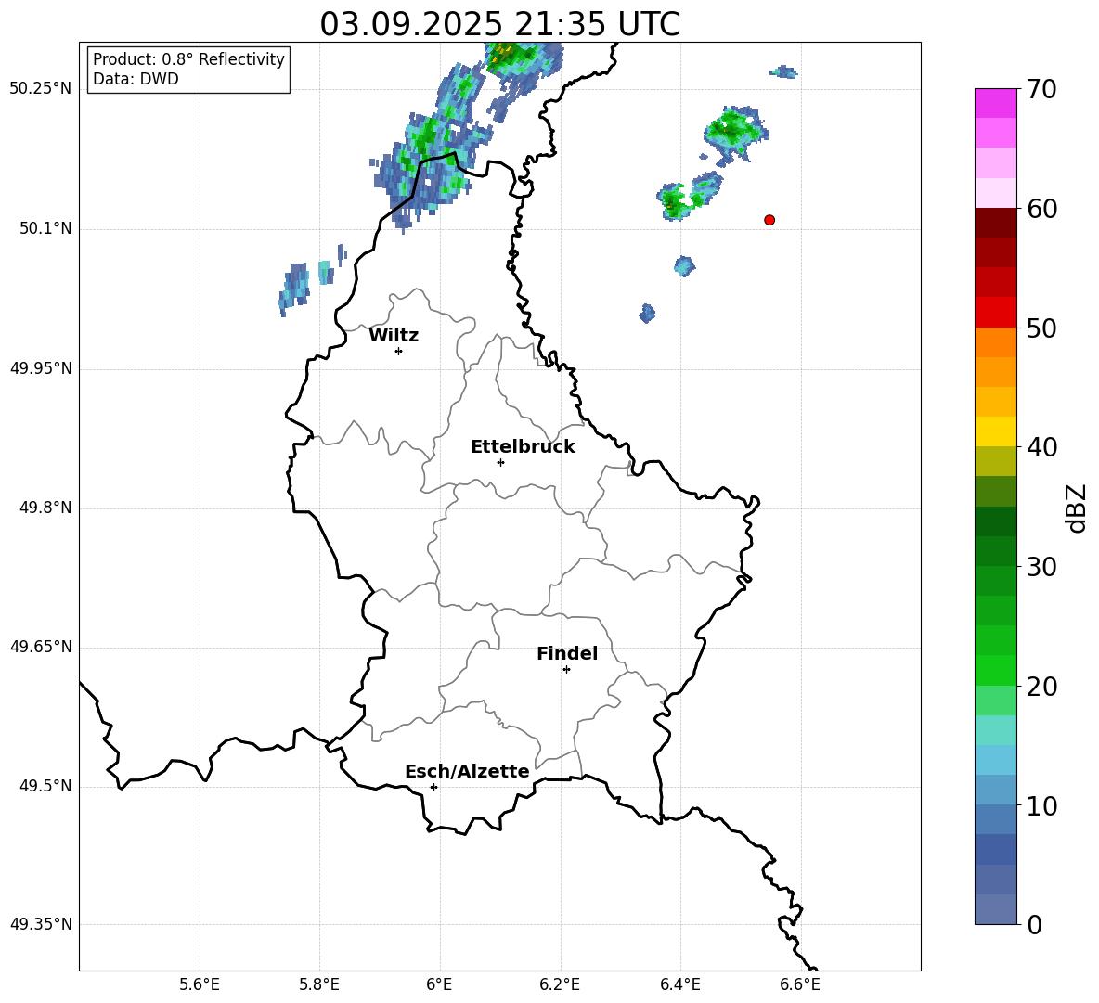Image resolution: width=1099 pixels, height=1003 pixels.
Task: Click the plus marker below the Wiltz label
Action: coord(399,351)
